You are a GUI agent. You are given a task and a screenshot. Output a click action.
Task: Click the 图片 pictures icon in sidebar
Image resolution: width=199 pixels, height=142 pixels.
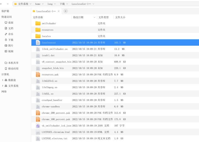pyautogui.click(x=6, y=45)
